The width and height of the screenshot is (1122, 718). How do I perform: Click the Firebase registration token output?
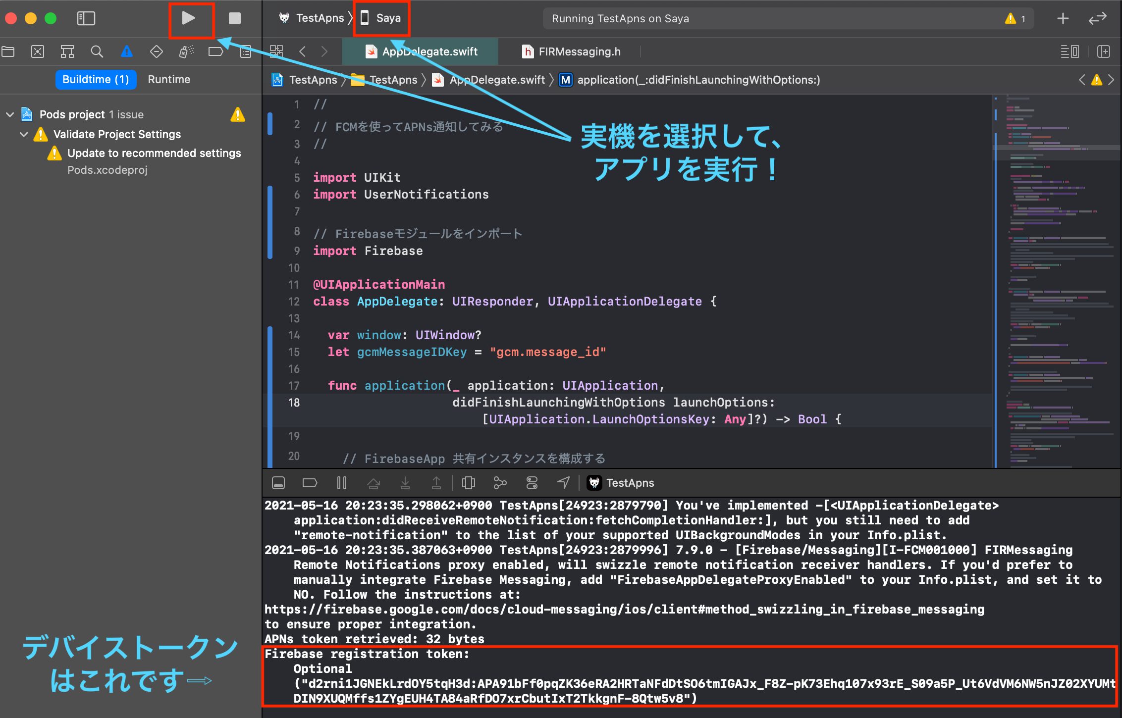[690, 676]
